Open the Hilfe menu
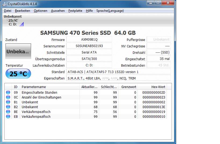The width and height of the screenshot is (220, 144). 89,11
